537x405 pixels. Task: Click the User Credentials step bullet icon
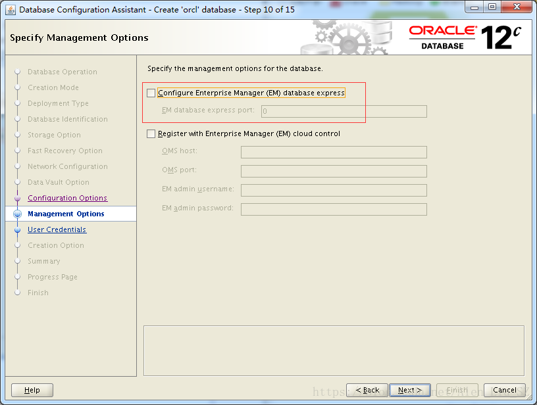click(x=18, y=230)
